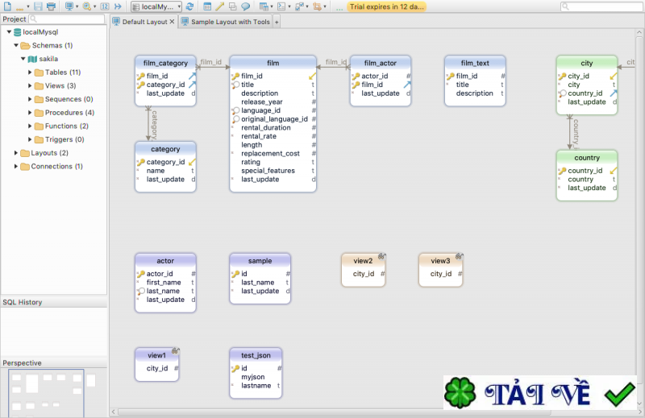Expand the Procedures (4) folder
The image size is (645, 418).
(x=30, y=113)
